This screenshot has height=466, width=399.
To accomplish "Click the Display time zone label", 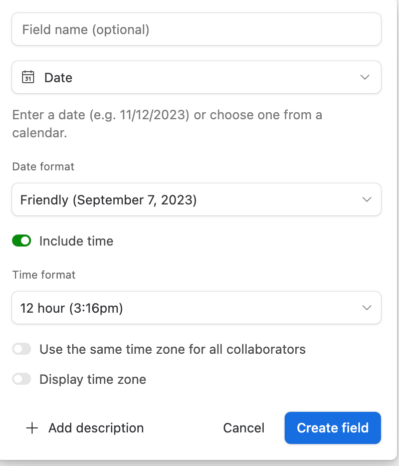I will coord(93,379).
